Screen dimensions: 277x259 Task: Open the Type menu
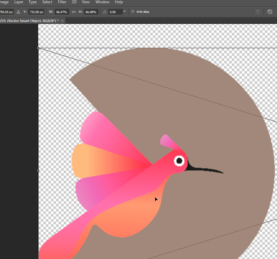coord(33,2)
